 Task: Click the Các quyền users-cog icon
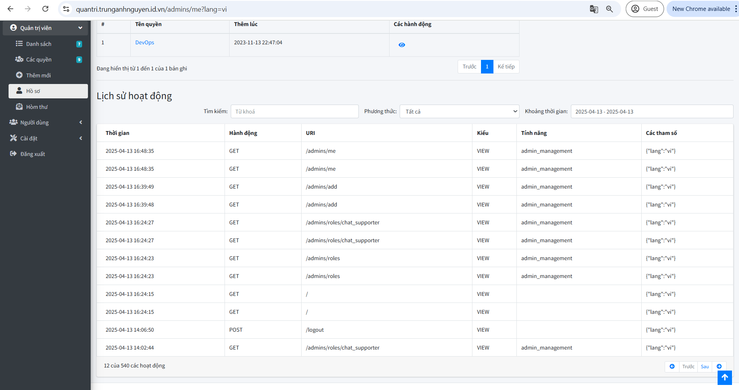(19, 59)
